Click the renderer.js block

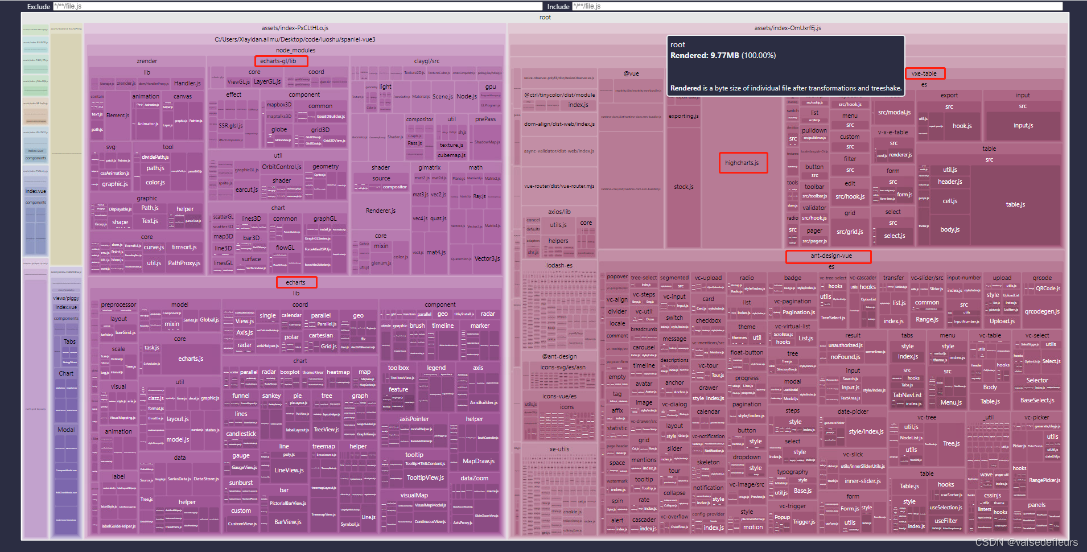pos(900,155)
